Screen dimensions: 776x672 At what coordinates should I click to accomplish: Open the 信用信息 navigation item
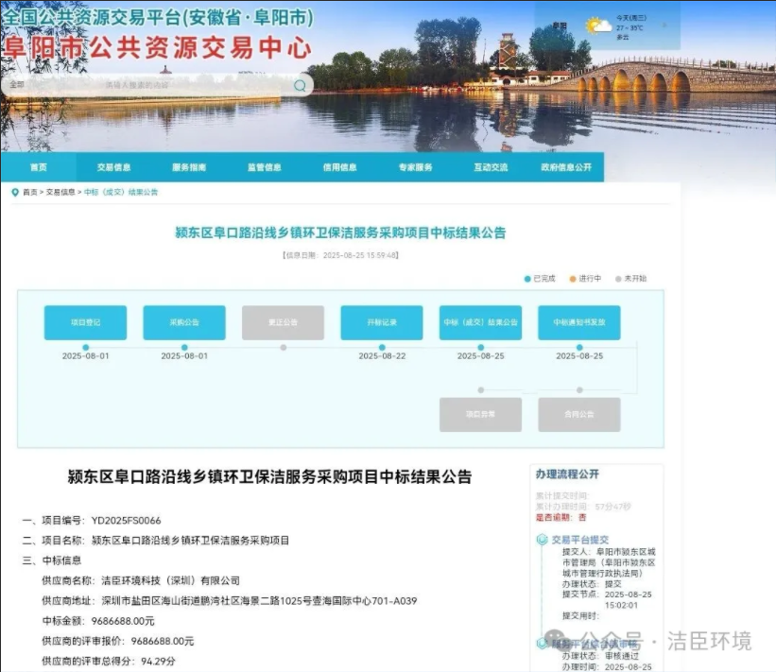click(x=339, y=167)
